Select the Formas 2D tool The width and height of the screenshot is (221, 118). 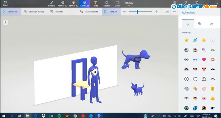[x=62, y=3]
